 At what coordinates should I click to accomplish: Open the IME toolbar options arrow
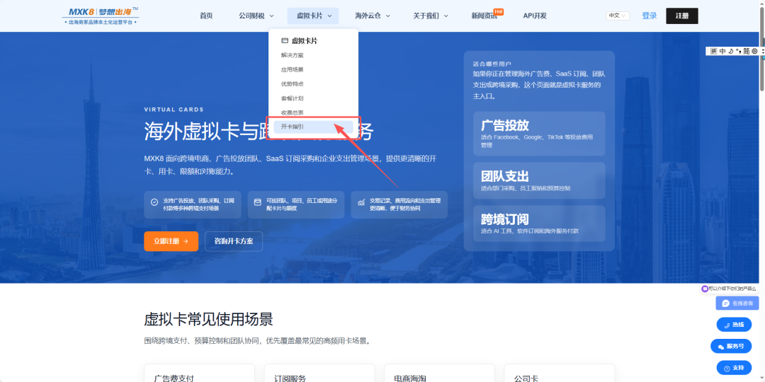click(761, 51)
